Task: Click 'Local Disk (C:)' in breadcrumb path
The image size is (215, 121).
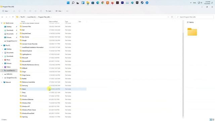Action: [x=32, y=17]
